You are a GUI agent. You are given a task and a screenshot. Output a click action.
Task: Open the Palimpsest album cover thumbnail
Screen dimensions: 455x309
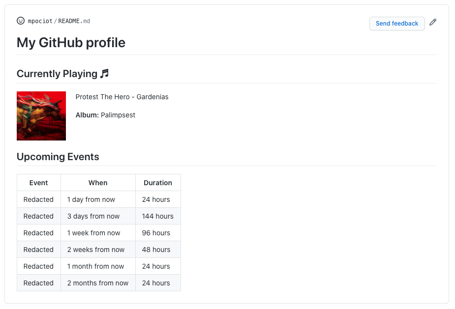[41, 116]
